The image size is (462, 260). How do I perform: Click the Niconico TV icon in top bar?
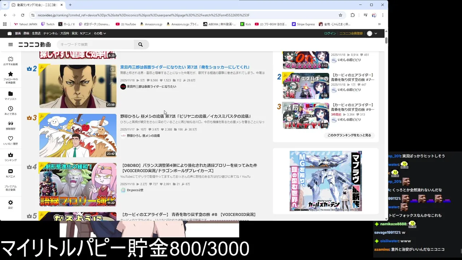[10, 33]
